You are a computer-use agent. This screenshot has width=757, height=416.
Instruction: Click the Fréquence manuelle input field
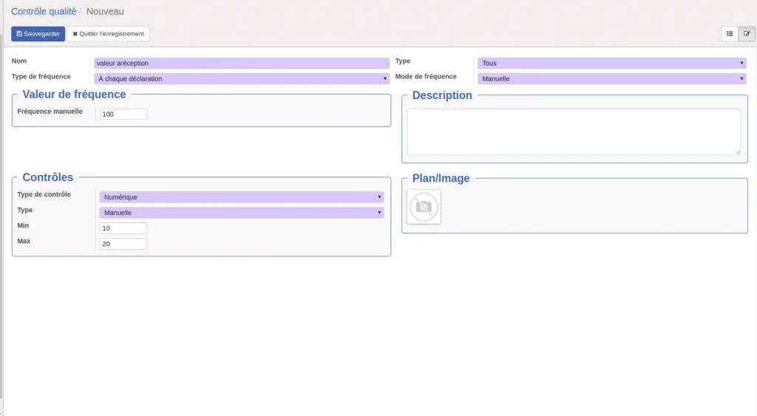[x=123, y=115]
